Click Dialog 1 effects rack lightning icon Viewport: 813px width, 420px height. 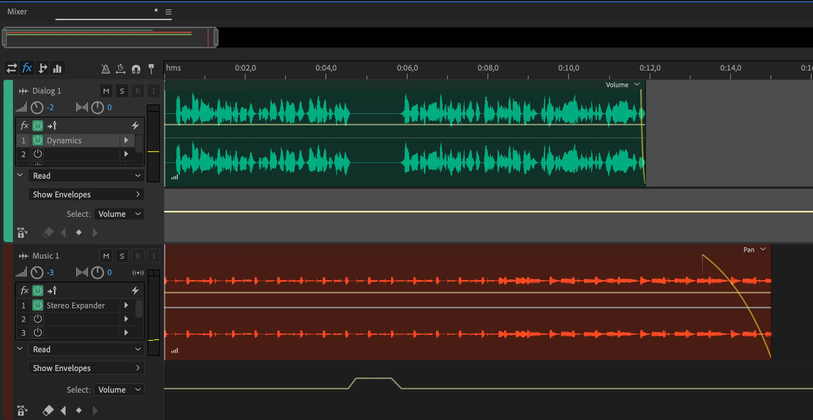pos(135,125)
